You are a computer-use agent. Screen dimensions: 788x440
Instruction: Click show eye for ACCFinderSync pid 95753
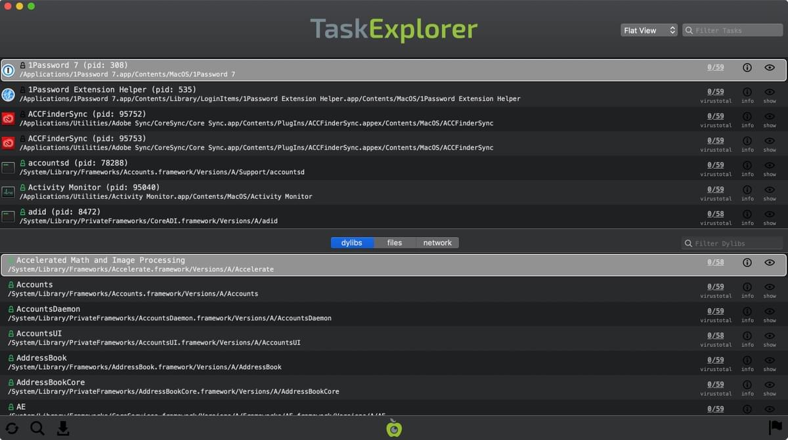click(770, 141)
